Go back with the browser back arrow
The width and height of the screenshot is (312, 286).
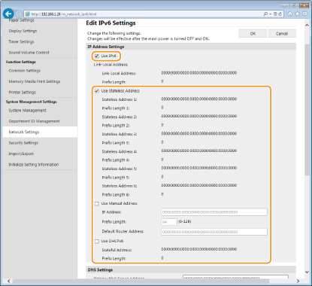[8, 14]
